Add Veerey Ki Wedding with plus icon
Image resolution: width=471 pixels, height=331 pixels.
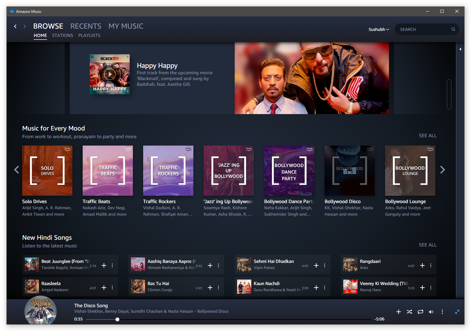pos(422,288)
